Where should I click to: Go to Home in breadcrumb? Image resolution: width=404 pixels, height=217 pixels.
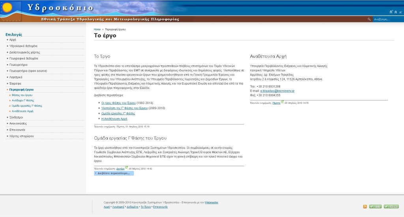[x=97, y=29]
